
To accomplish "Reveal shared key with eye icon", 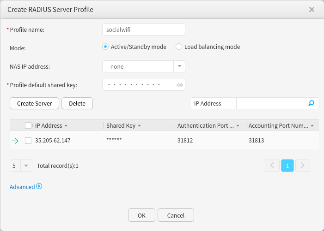I will (x=180, y=85).
